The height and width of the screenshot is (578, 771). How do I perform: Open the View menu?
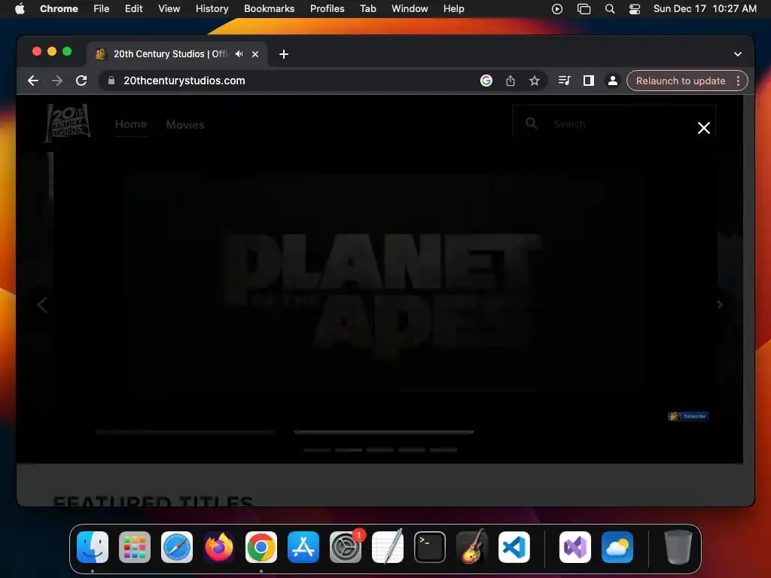(169, 8)
